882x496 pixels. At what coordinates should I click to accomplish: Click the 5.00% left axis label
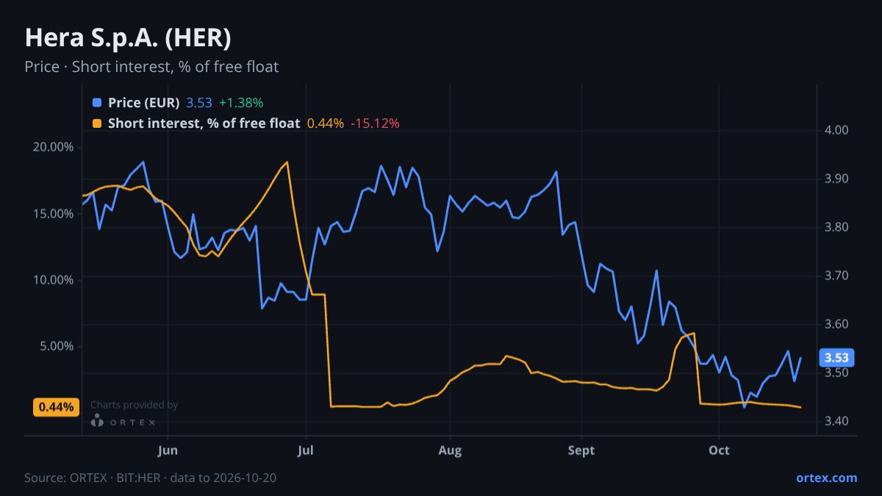[57, 347]
